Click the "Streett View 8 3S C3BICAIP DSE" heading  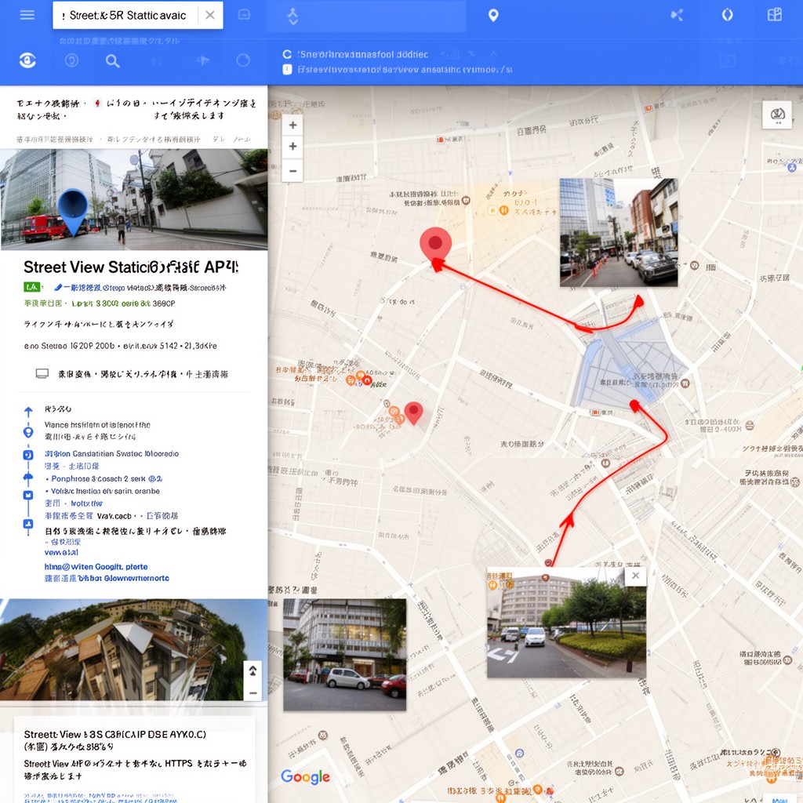coord(114,734)
